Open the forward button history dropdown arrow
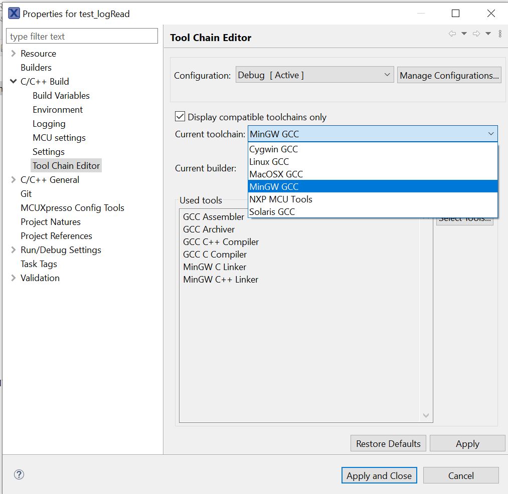Viewport: 508px width, 494px height. [487, 34]
